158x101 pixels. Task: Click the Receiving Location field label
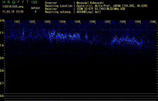(x=59, y=6)
